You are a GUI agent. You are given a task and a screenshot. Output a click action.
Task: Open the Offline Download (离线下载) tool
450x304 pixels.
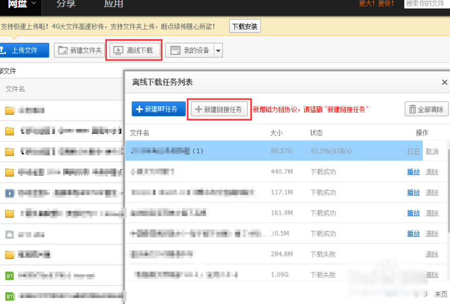tap(134, 50)
